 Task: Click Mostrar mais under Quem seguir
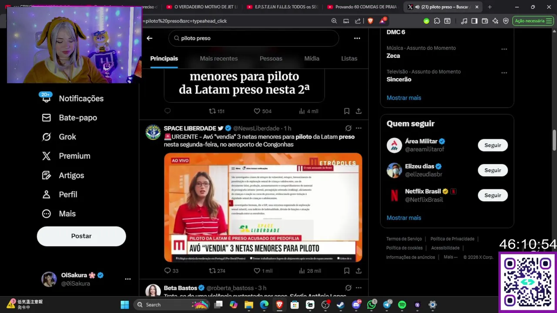(404, 218)
